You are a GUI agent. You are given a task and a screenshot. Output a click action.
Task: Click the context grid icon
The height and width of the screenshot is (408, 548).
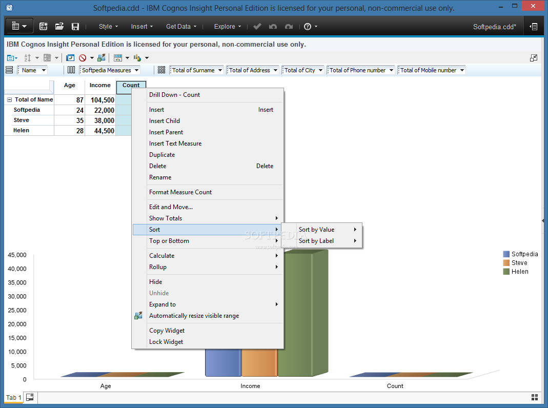[161, 70]
